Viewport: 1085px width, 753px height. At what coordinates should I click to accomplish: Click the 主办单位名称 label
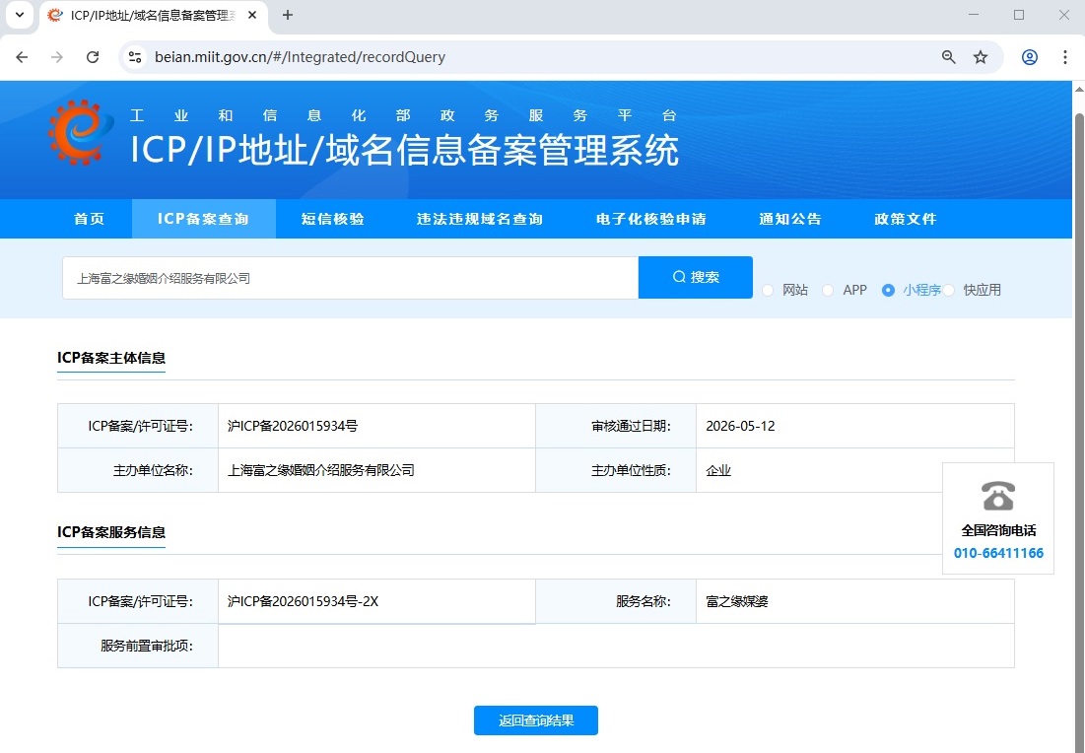pos(153,470)
